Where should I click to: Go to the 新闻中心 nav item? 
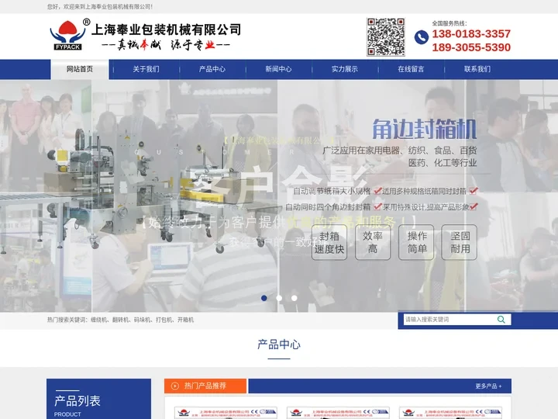[x=278, y=69]
